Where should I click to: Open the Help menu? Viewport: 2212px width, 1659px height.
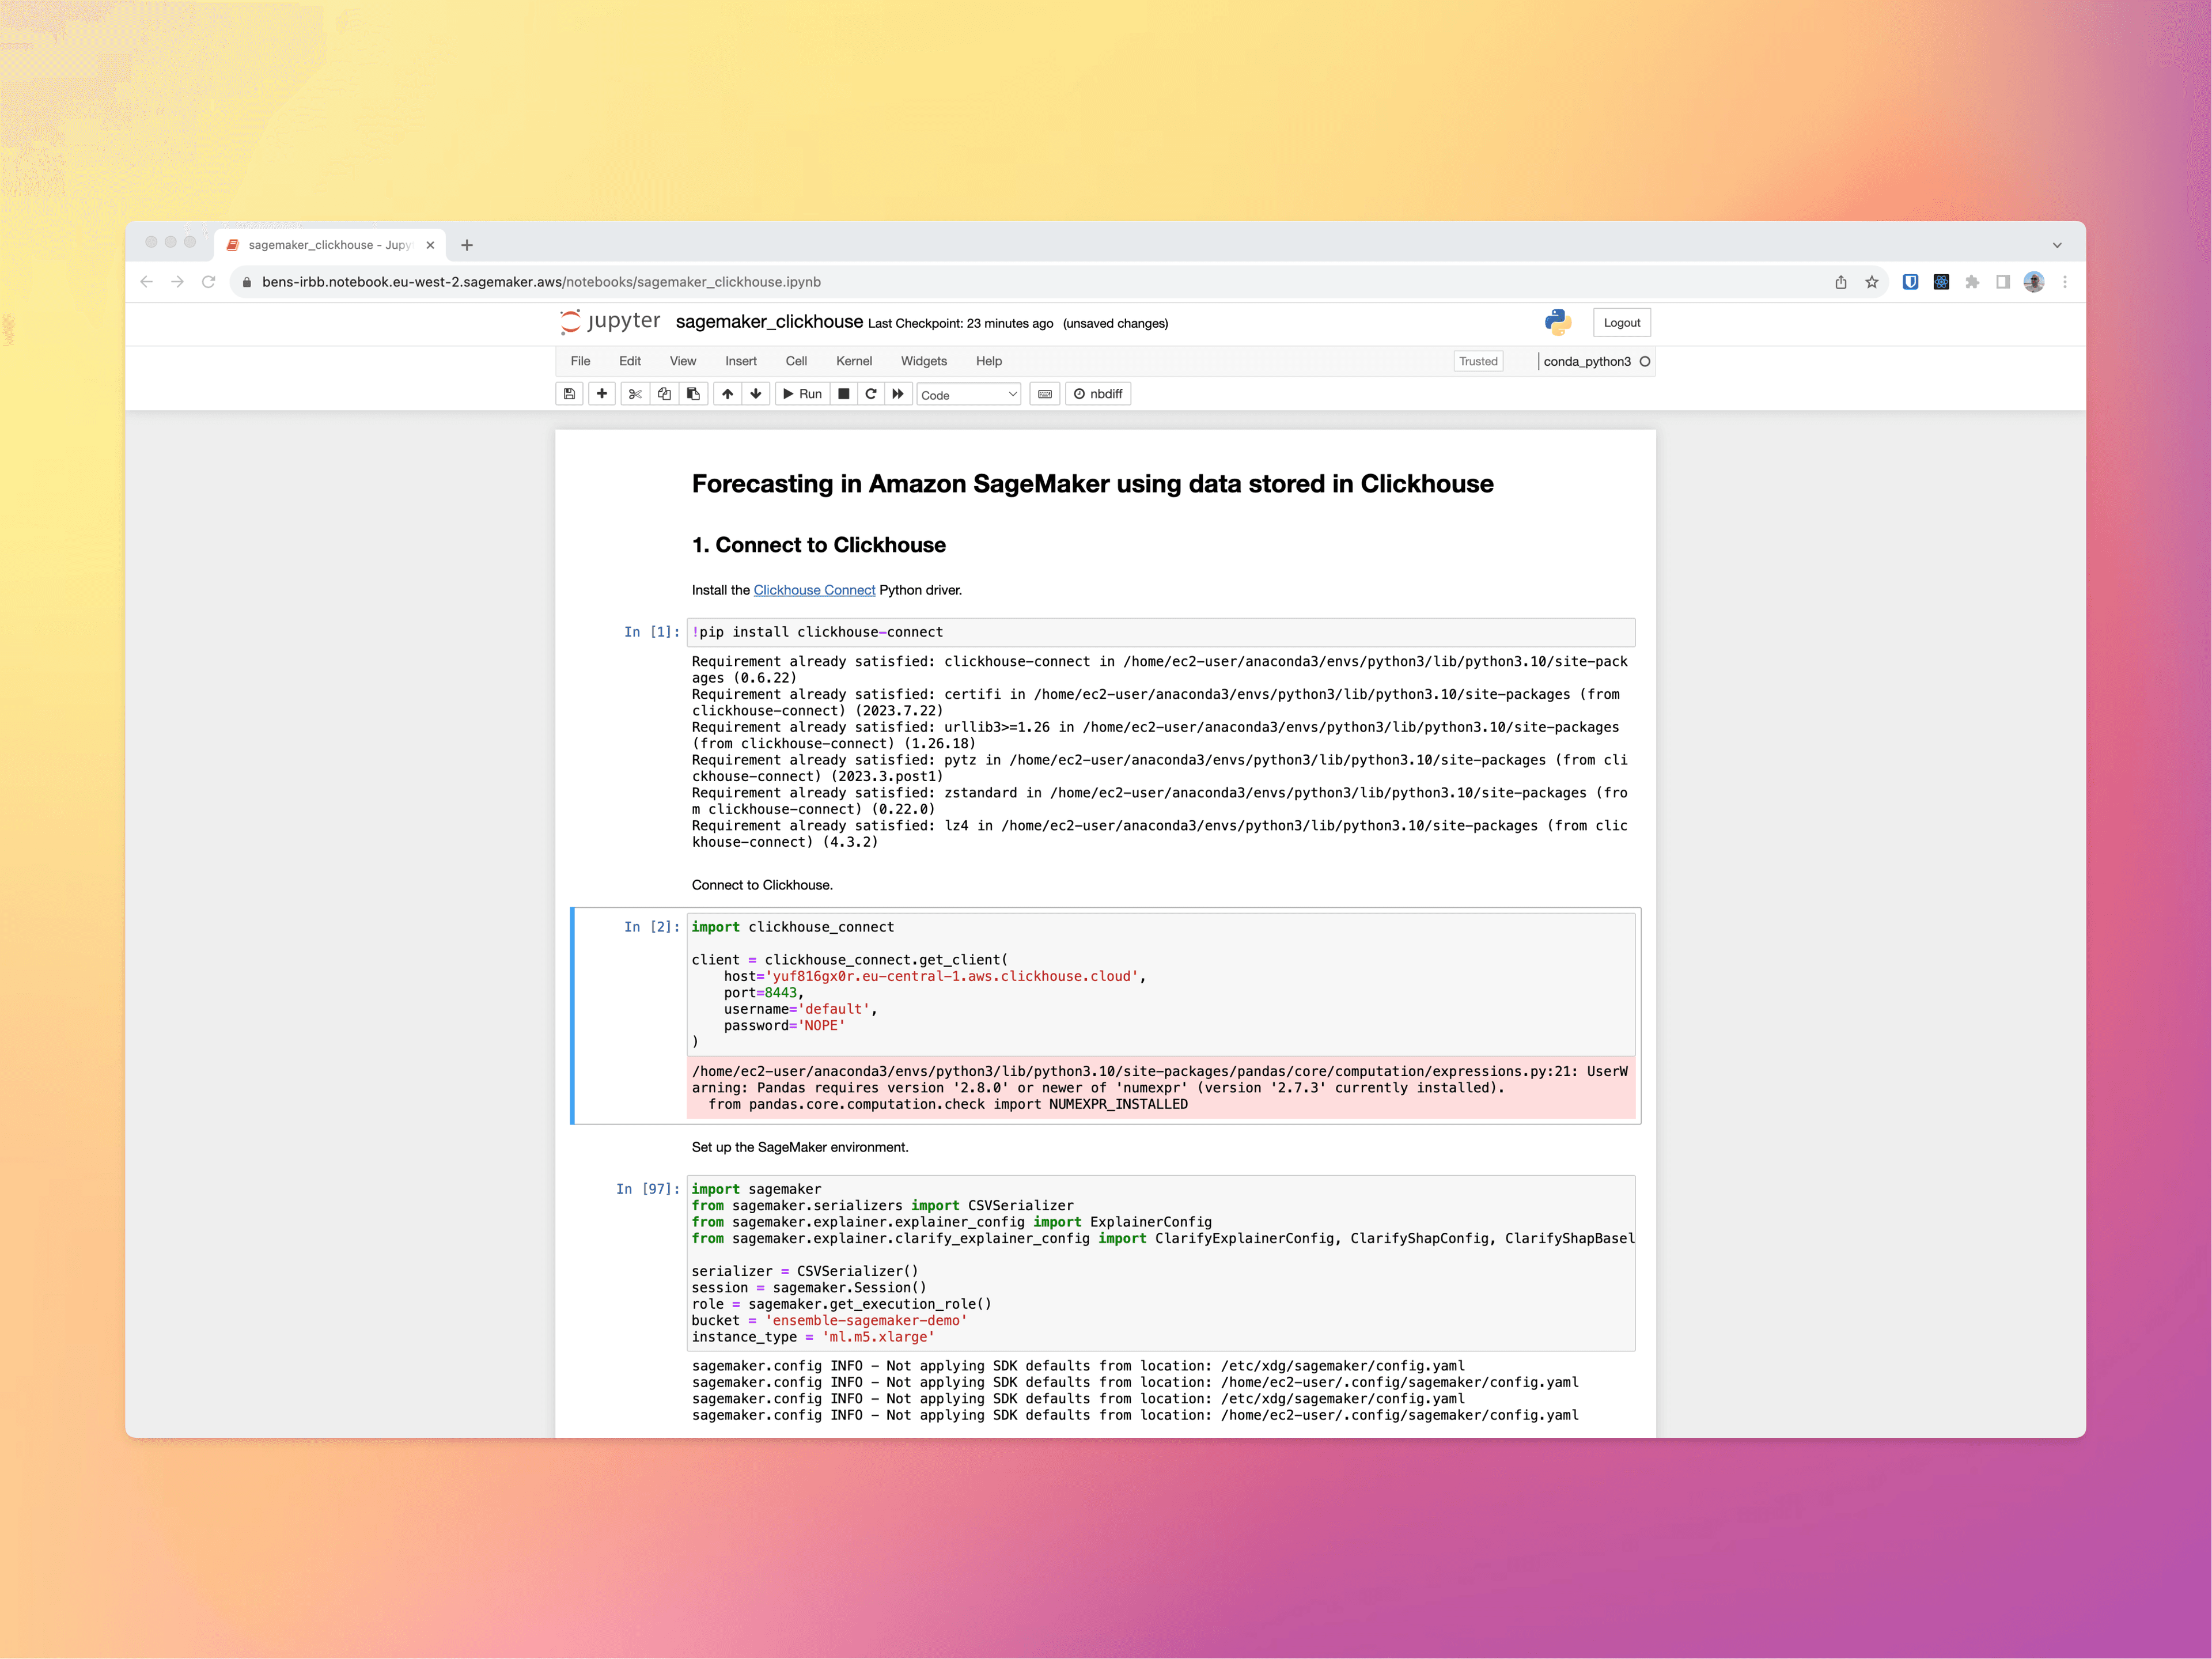click(x=989, y=361)
